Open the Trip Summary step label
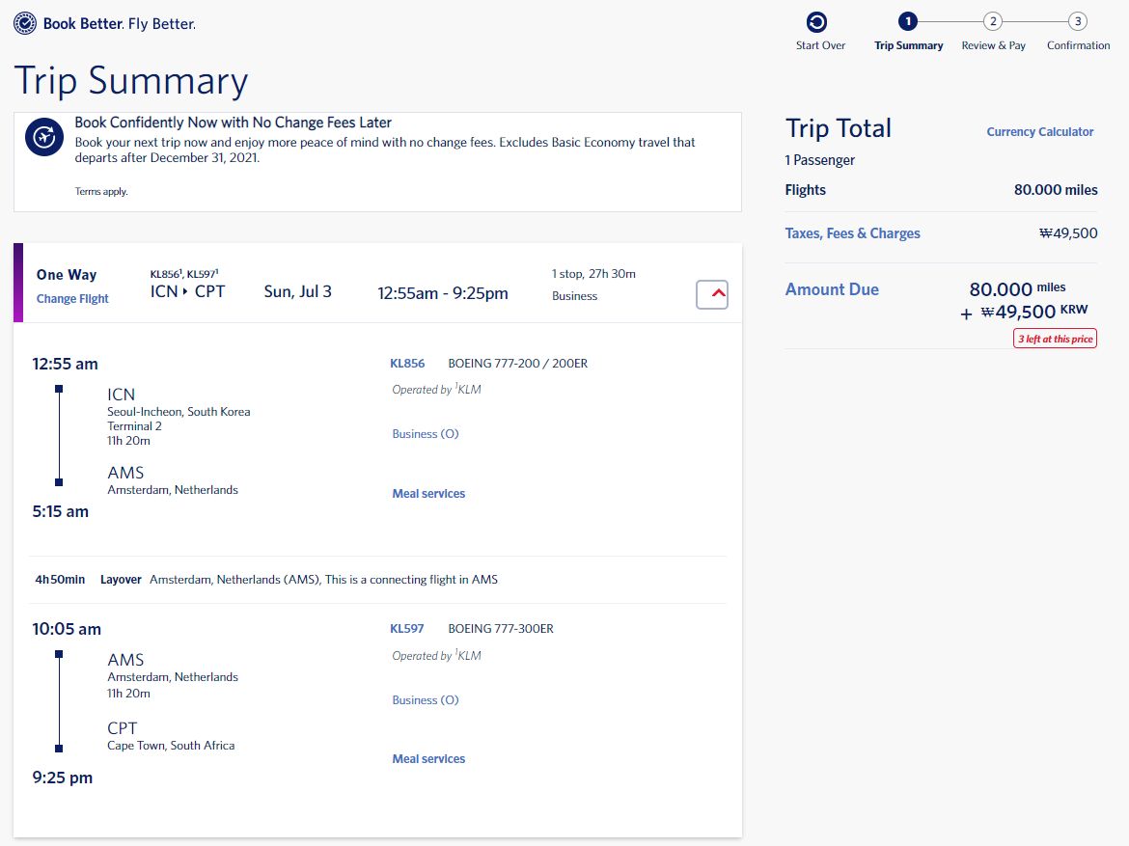1129x846 pixels. (x=909, y=45)
